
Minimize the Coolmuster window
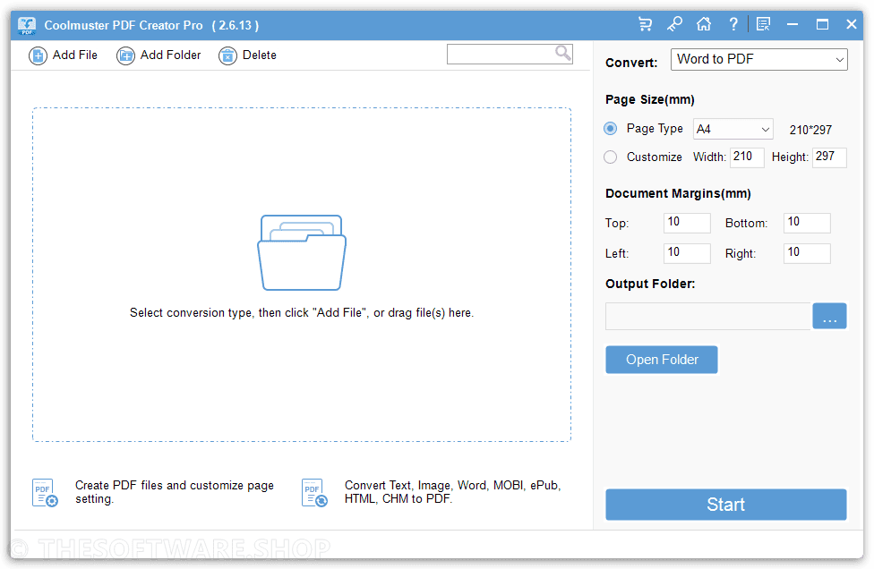792,24
